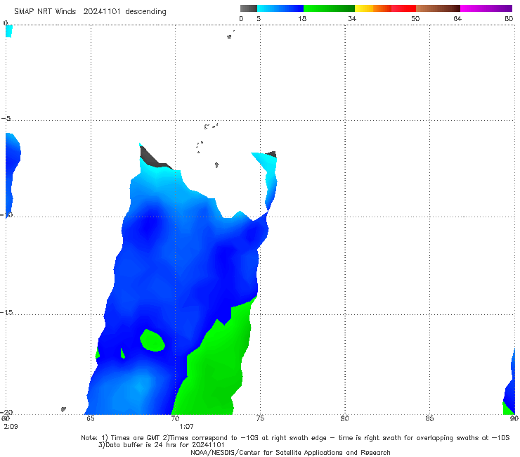Viewport: 520px width, 457px height.
Task: Click the color bar label "50"
Action: pyautogui.click(x=415, y=19)
